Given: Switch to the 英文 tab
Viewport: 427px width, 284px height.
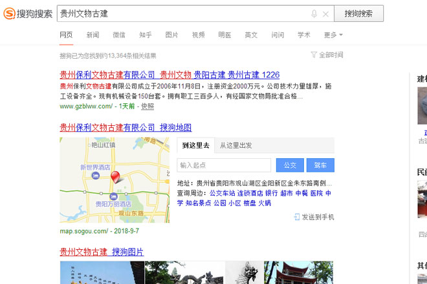Looking at the screenshot, I should click(251, 35).
